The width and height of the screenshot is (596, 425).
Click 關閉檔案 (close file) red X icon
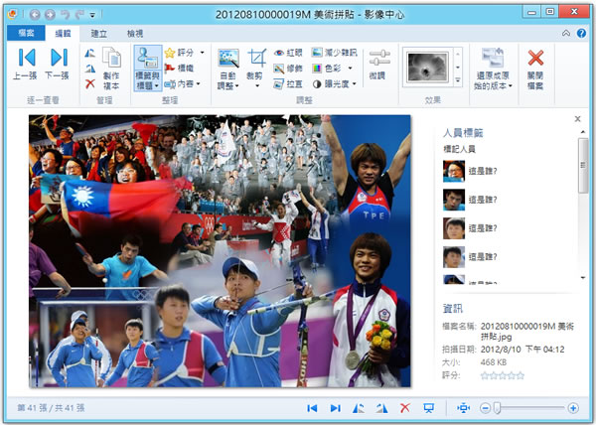pos(535,66)
